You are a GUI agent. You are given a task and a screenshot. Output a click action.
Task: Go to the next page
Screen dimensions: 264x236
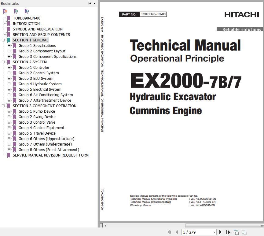coord(220,232)
